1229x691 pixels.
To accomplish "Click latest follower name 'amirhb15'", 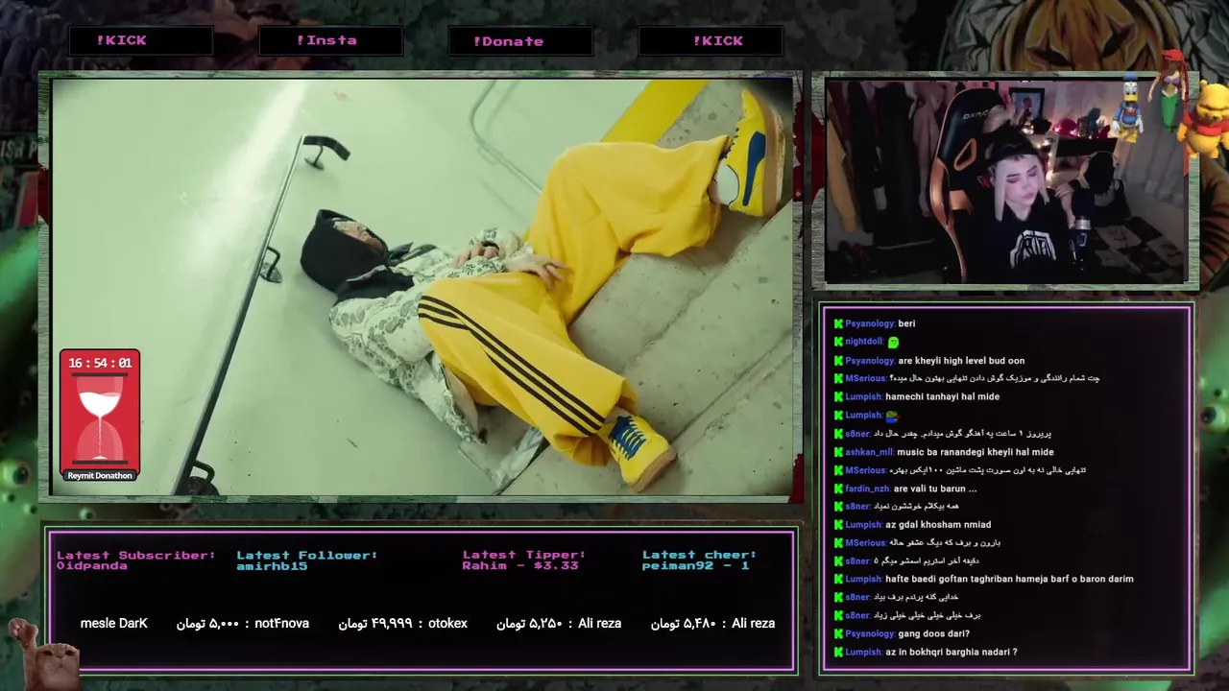I will pos(272,566).
